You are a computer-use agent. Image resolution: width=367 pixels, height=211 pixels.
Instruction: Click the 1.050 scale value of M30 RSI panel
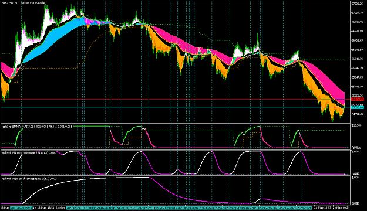pyautogui.click(x=355, y=178)
